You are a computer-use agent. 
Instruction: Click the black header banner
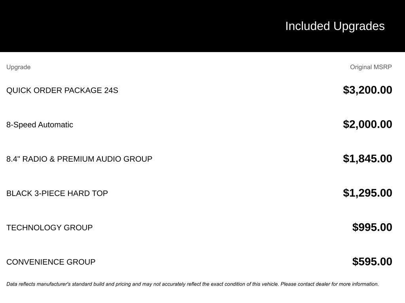[x=202, y=26]
